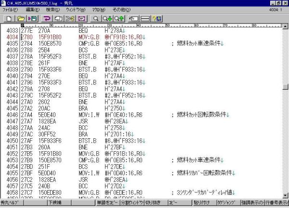The image size is (289, 216).
Task: Click address 27A7 on line 4047
Action: click(x=26, y=121)
